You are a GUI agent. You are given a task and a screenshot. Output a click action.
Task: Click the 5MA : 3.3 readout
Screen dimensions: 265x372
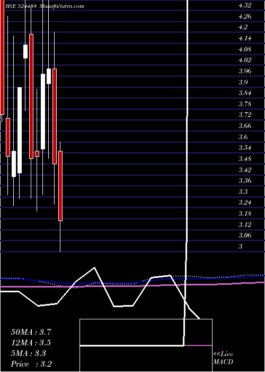(x=29, y=353)
